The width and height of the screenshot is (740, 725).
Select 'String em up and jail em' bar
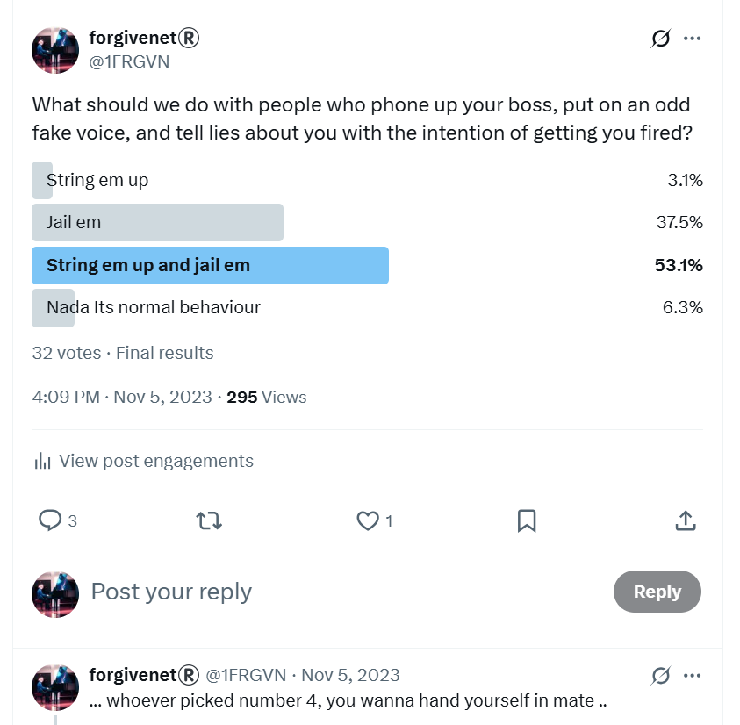[367, 265]
